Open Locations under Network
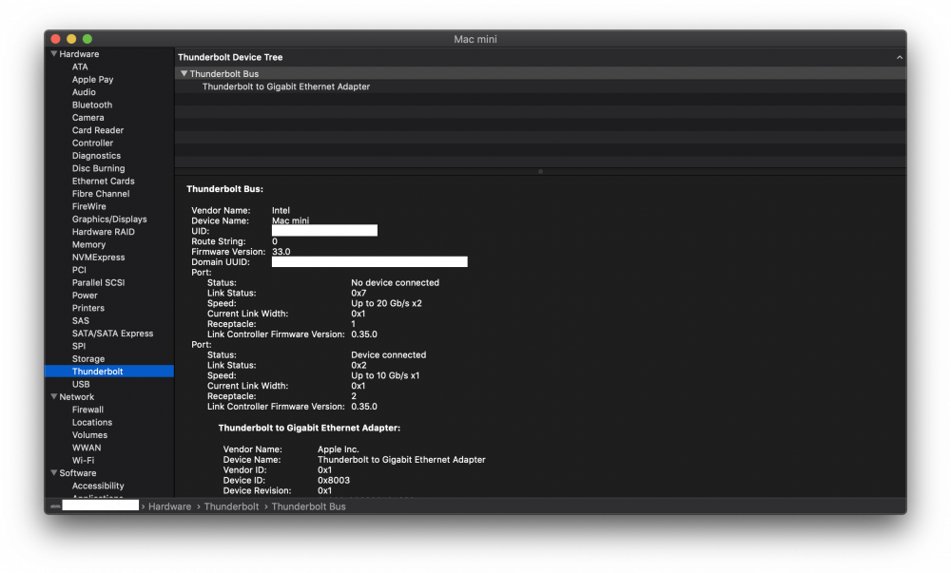This screenshot has width=951, height=573. [91, 422]
